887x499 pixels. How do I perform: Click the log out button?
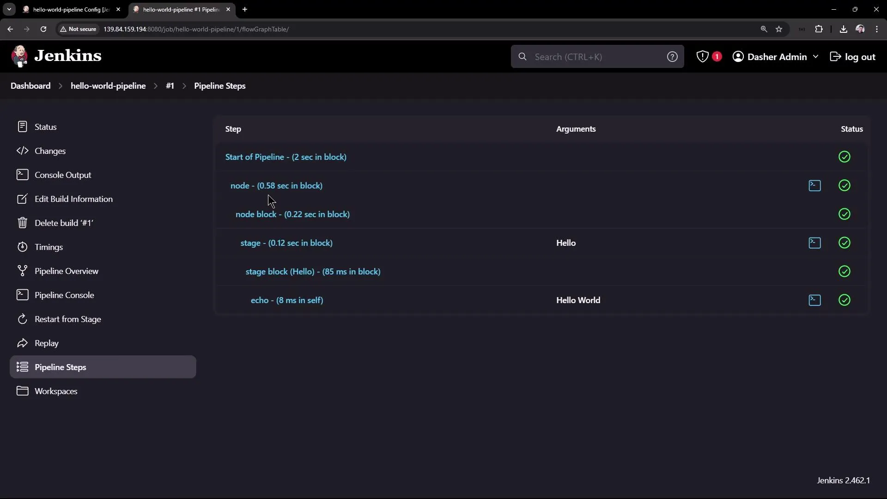[852, 56]
